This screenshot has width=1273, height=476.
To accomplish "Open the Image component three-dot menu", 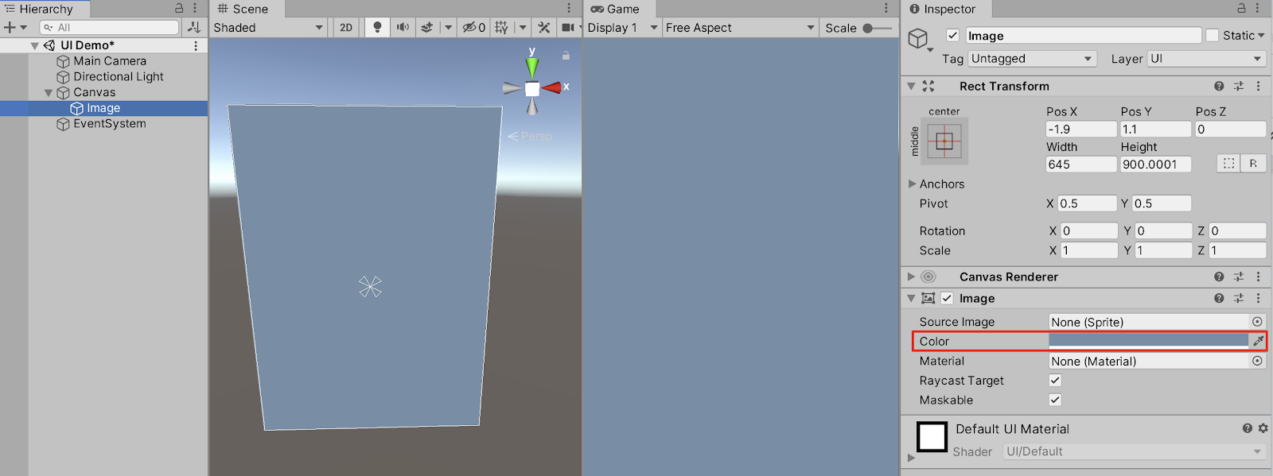I will pos(1258,298).
